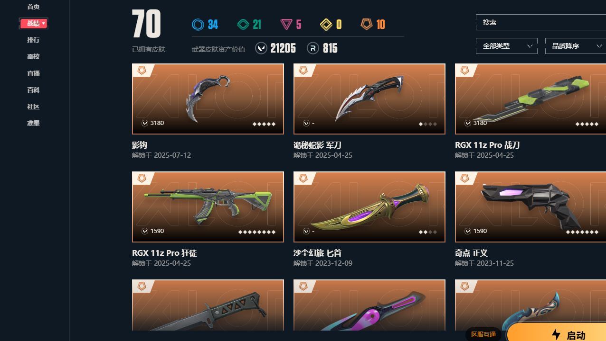Select 直播 in the sidebar
This screenshot has width=606, height=341.
click(x=33, y=73)
